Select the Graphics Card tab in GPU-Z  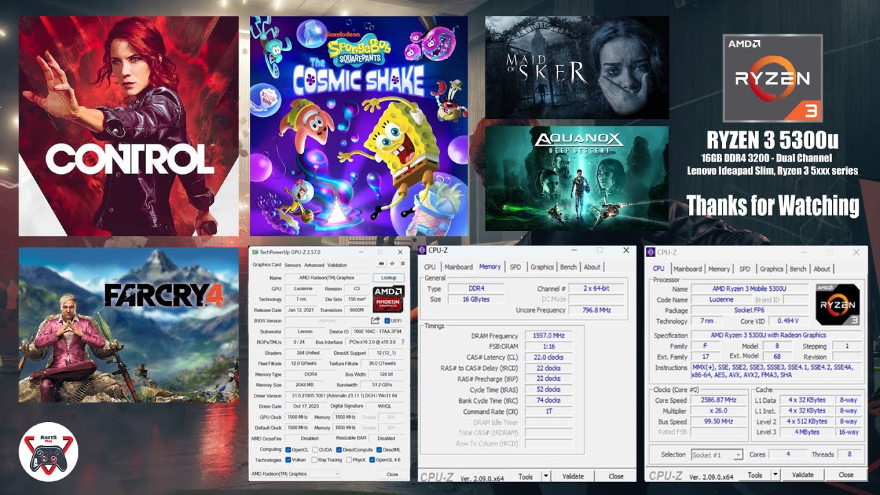point(267,265)
